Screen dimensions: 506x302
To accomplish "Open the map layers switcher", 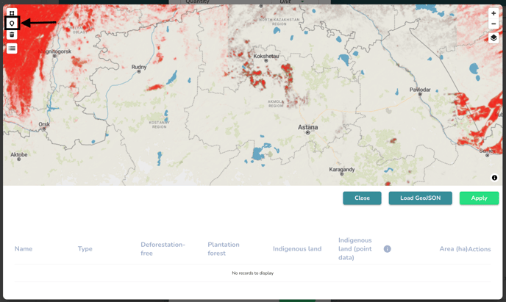I will pyautogui.click(x=493, y=38).
